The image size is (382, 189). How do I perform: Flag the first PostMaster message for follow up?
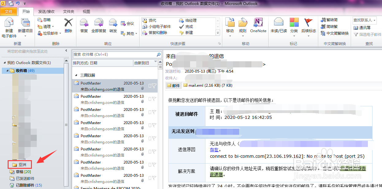154,86
